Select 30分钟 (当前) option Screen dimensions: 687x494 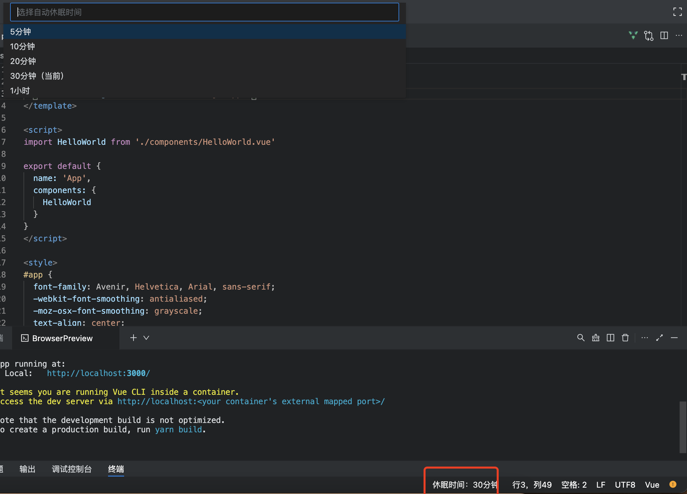pyautogui.click(x=37, y=76)
